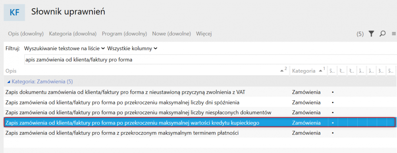
Task: Click the dot in the VAT exemption row
Action: click(333, 93)
